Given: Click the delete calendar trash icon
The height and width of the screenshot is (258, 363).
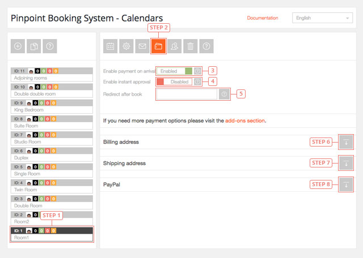Looking at the screenshot, I should 191,47.
